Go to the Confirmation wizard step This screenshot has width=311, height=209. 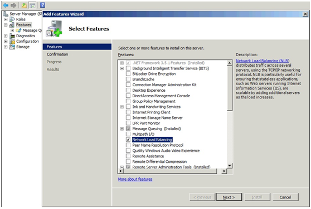(57, 54)
